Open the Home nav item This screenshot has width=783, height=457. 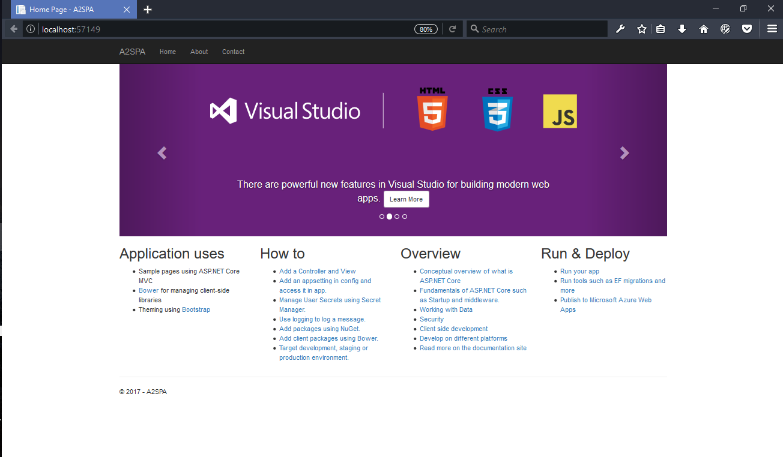click(x=168, y=52)
